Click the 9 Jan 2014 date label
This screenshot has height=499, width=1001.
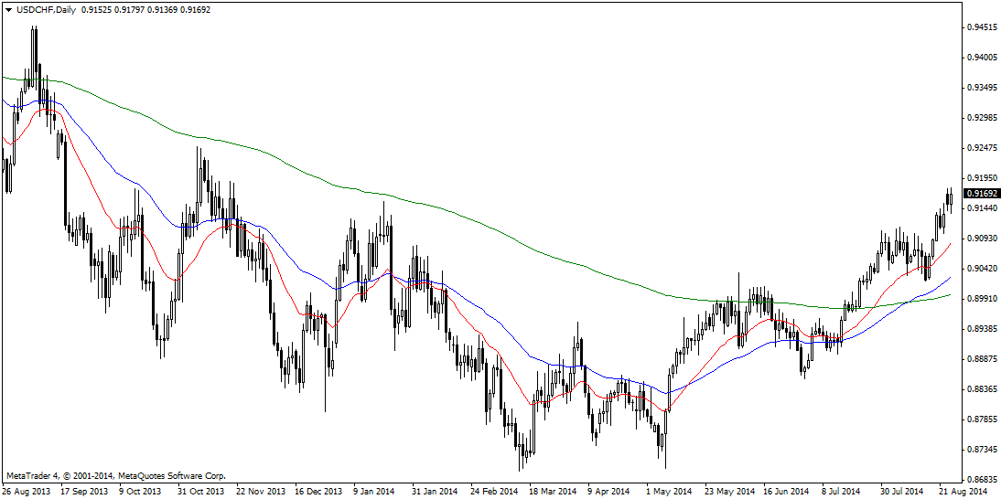click(x=376, y=491)
